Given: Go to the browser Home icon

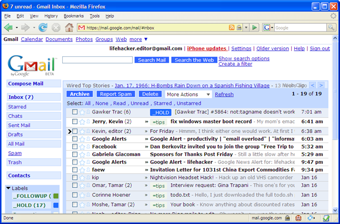Looking at the screenshot, I should tap(69, 28).
